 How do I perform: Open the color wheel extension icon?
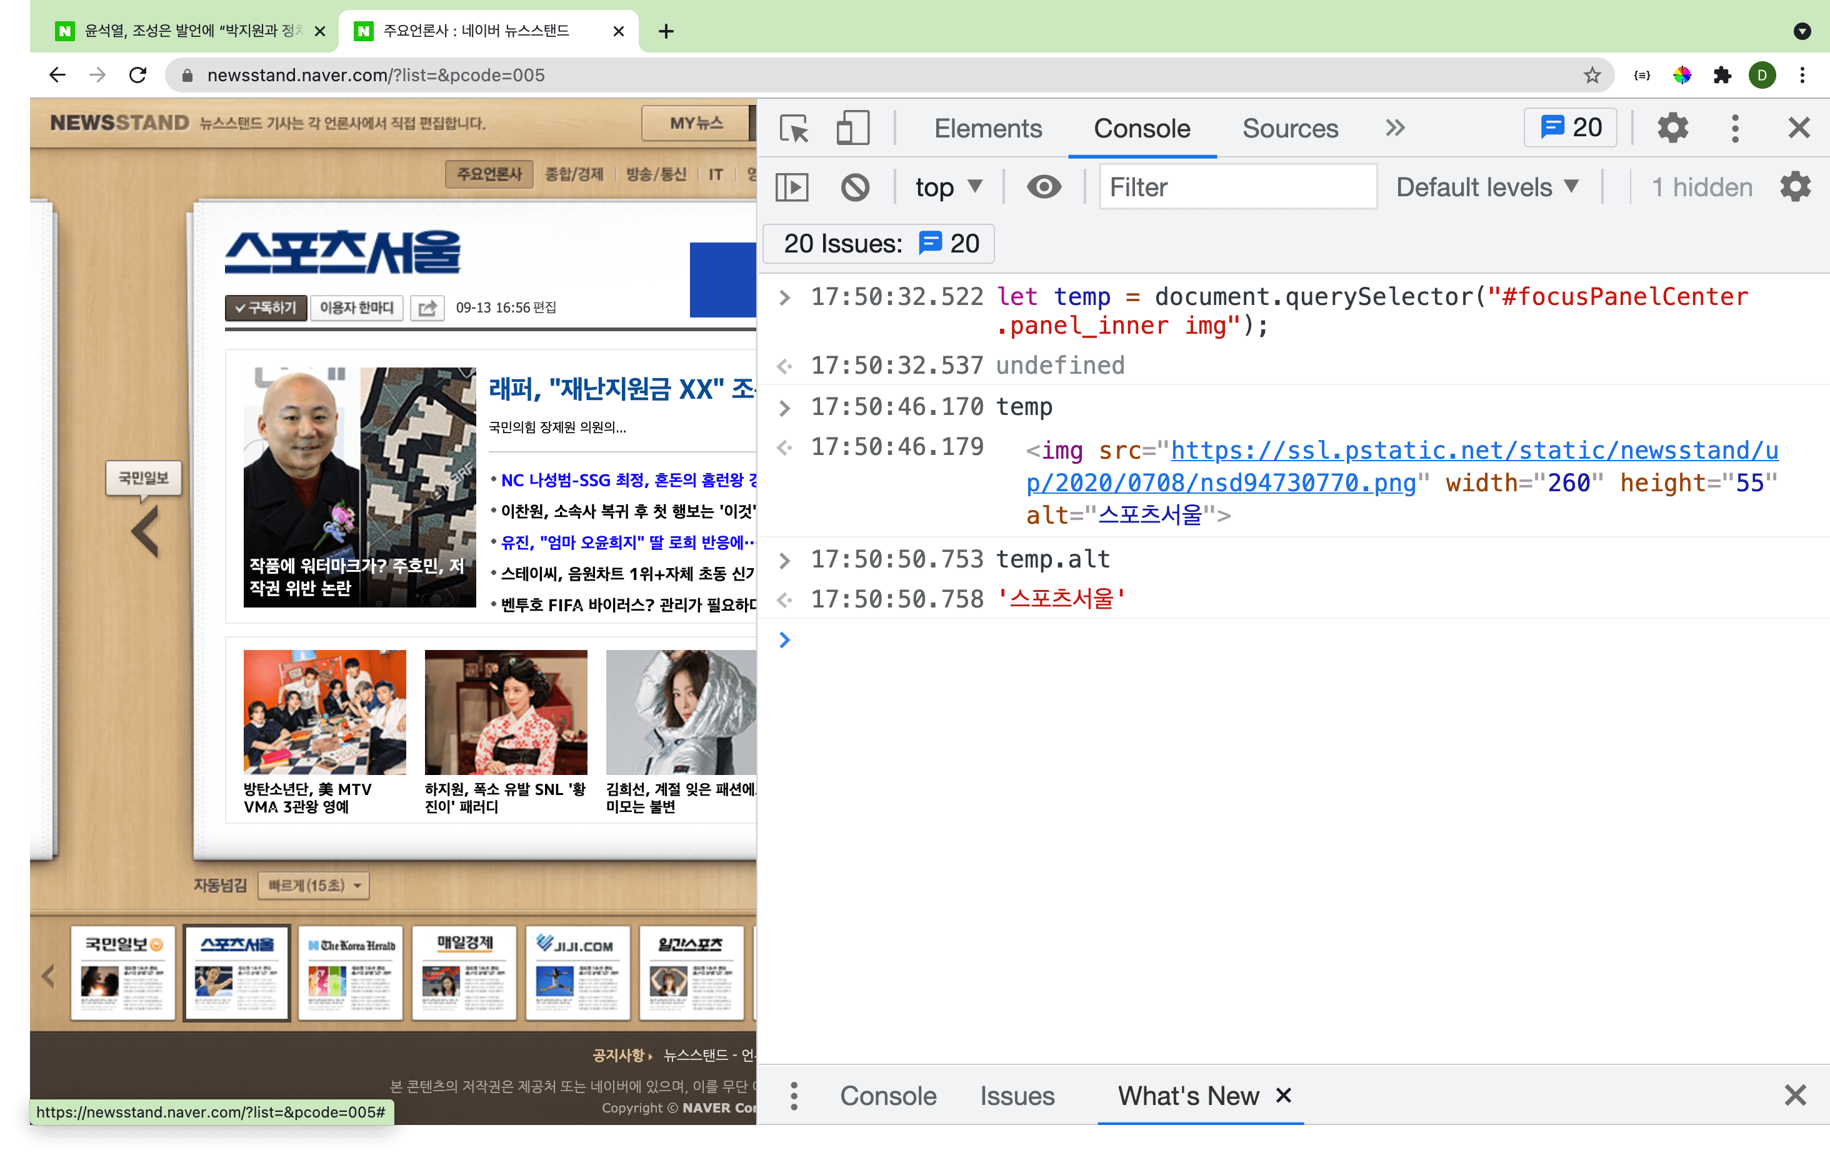(x=1682, y=74)
